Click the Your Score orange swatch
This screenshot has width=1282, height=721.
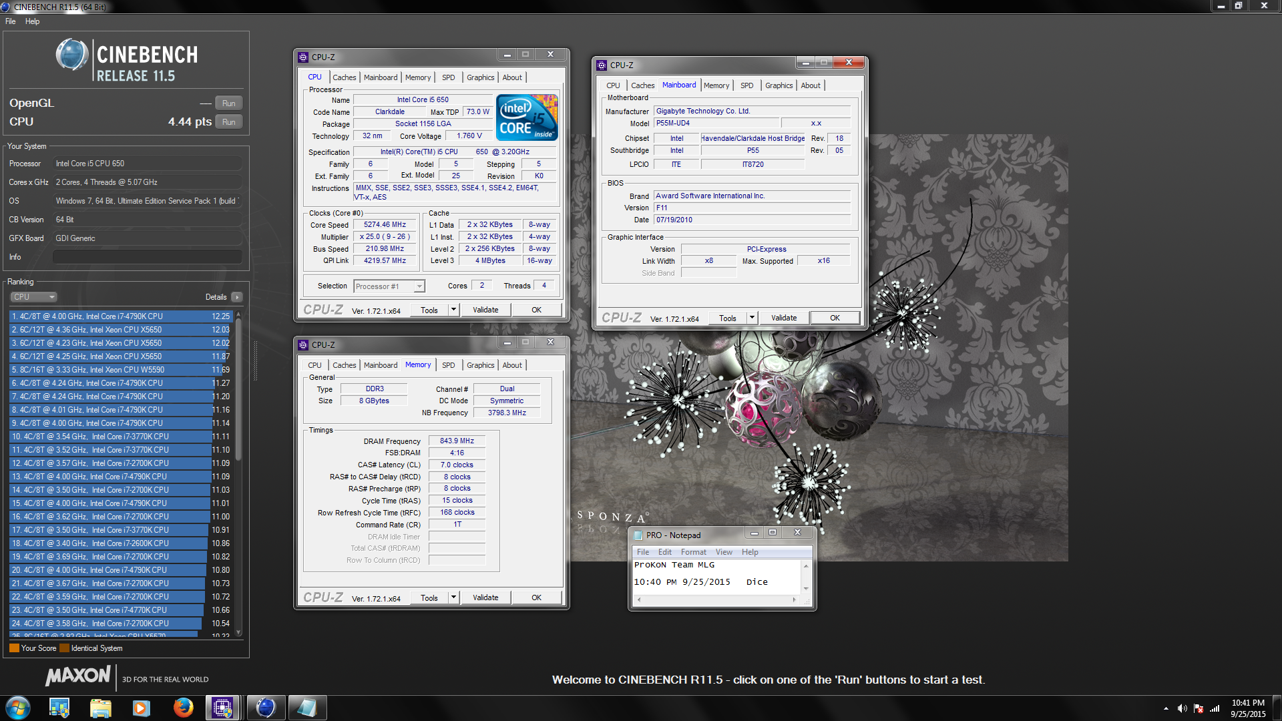point(14,648)
